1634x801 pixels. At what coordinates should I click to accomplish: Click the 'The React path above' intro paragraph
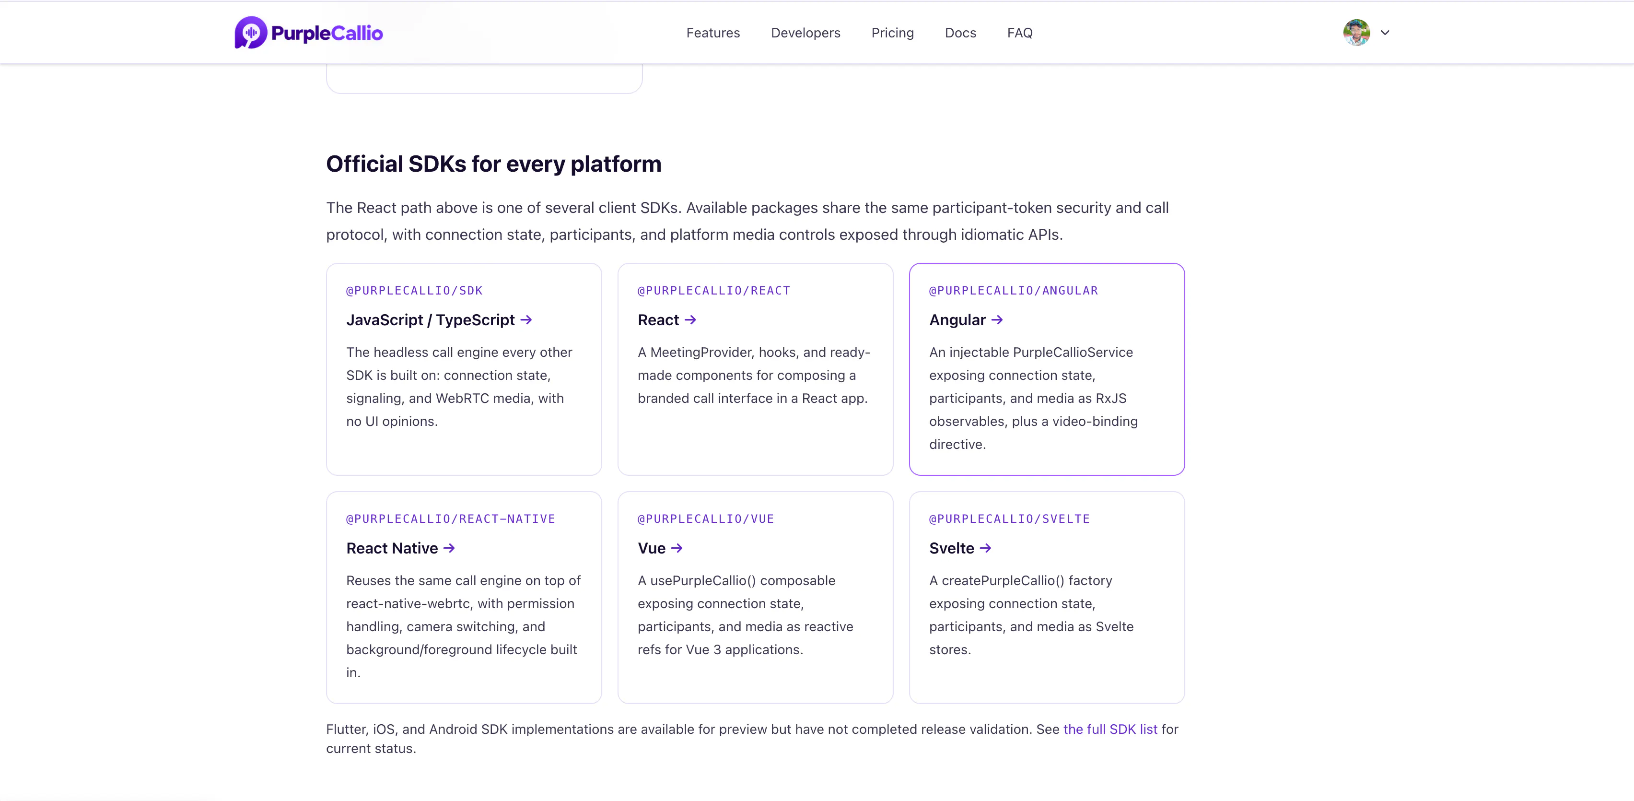pyautogui.click(x=747, y=222)
